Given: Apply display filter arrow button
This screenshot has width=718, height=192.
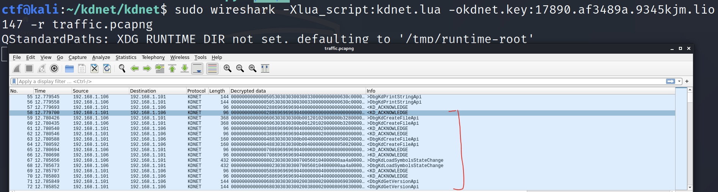Looking at the screenshot, I should point(671,81).
